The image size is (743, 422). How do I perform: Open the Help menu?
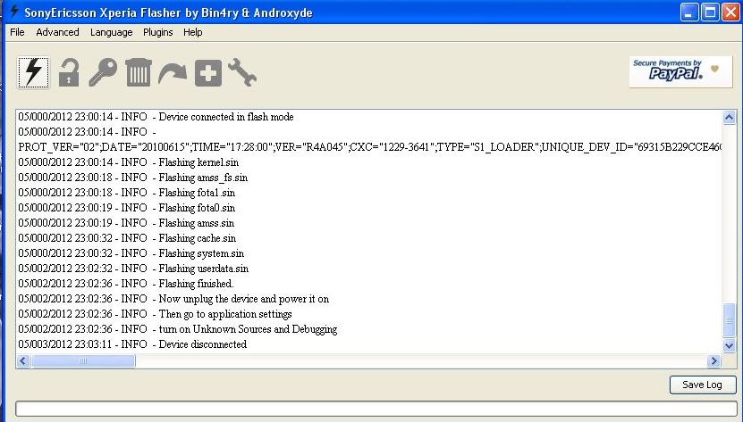(x=193, y=32)
